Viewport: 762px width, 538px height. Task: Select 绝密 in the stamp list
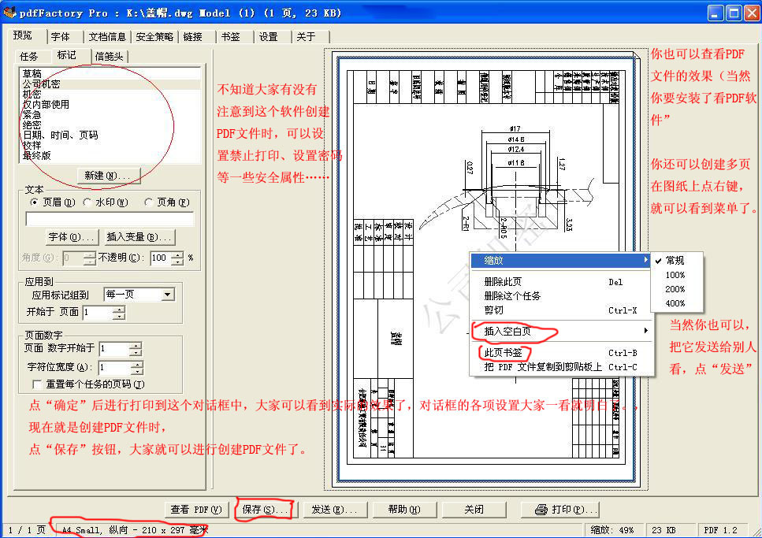[x=110, y=125]
